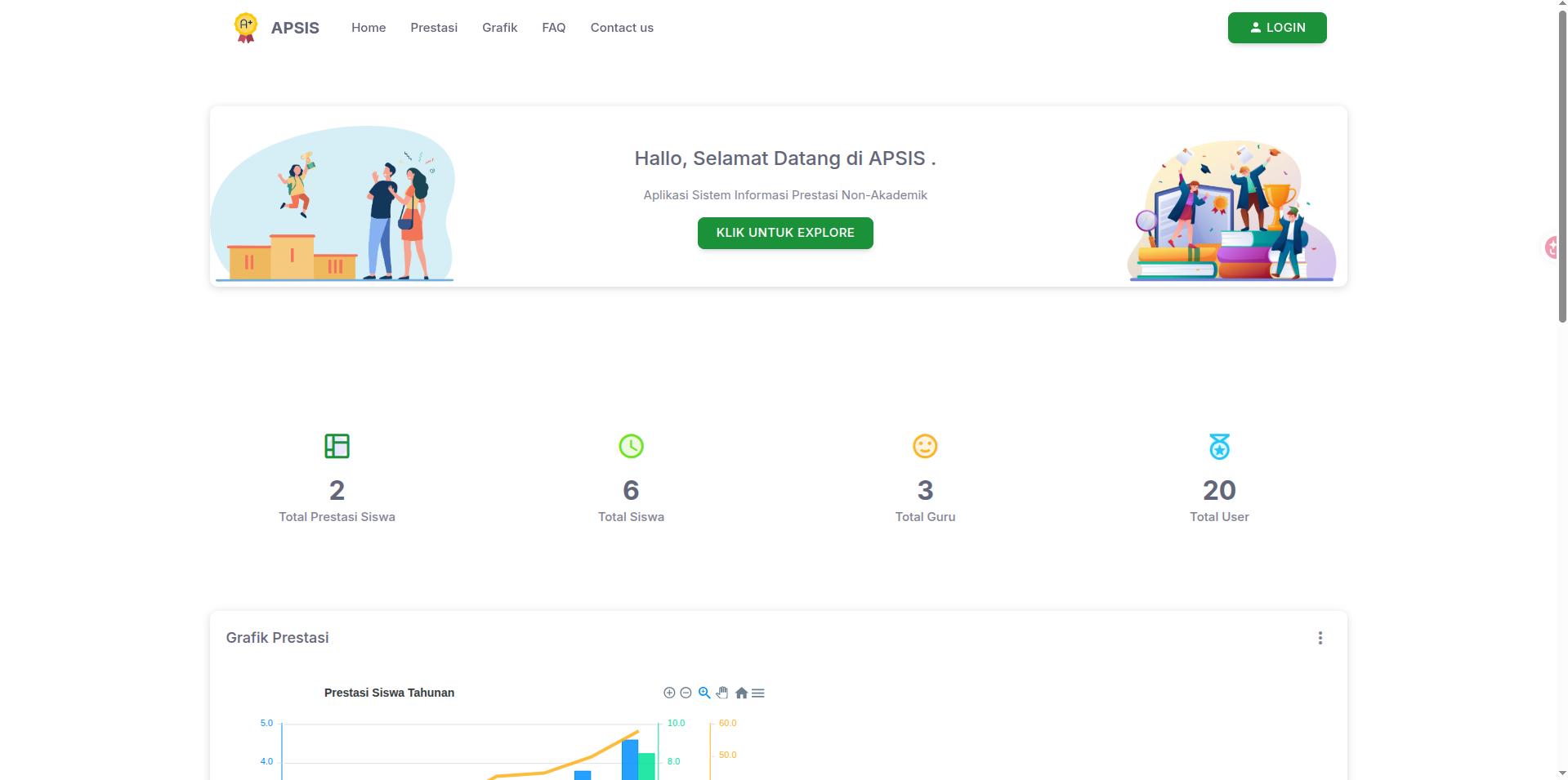Activate the chart panning hand tool
This screenshot has width=1568, height=780.
pyautogui.click(x=722, y=693)
